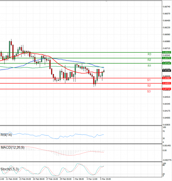172x181 pixels.
Task: Click the MACD(12,26,9) indicator label
Action: [x=12, y=147]
